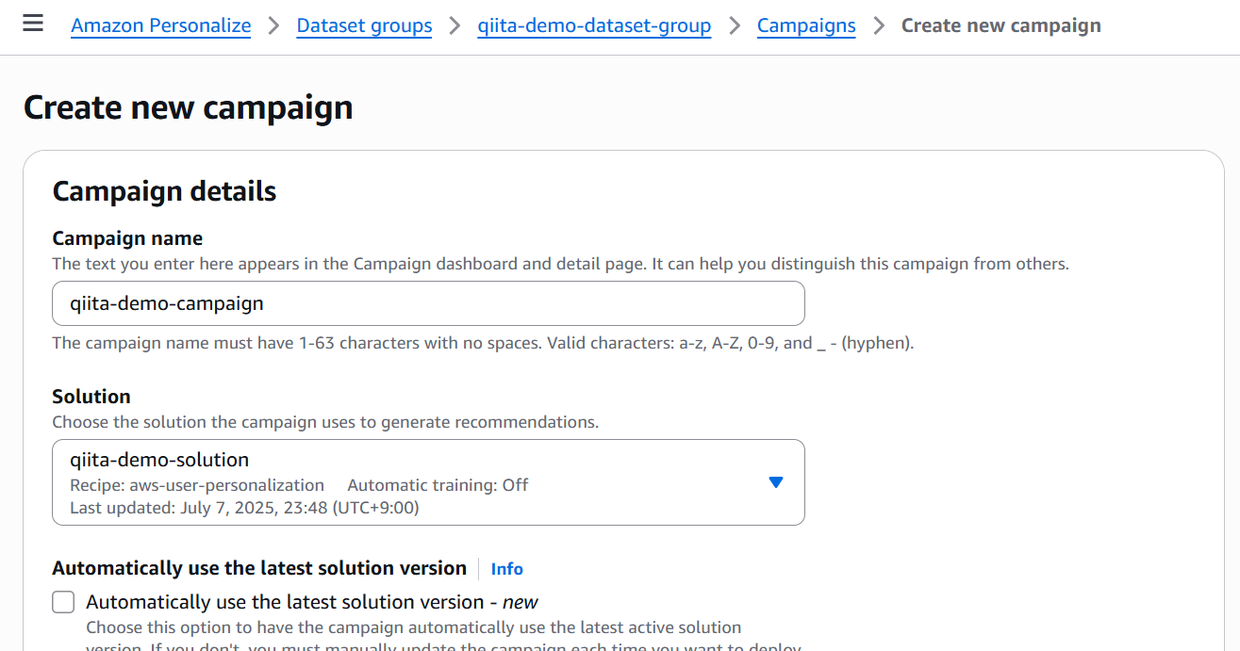
Task: Navigate to Campaigns breadcrumb
Action: pyautogui.click(x=806, y=26)
